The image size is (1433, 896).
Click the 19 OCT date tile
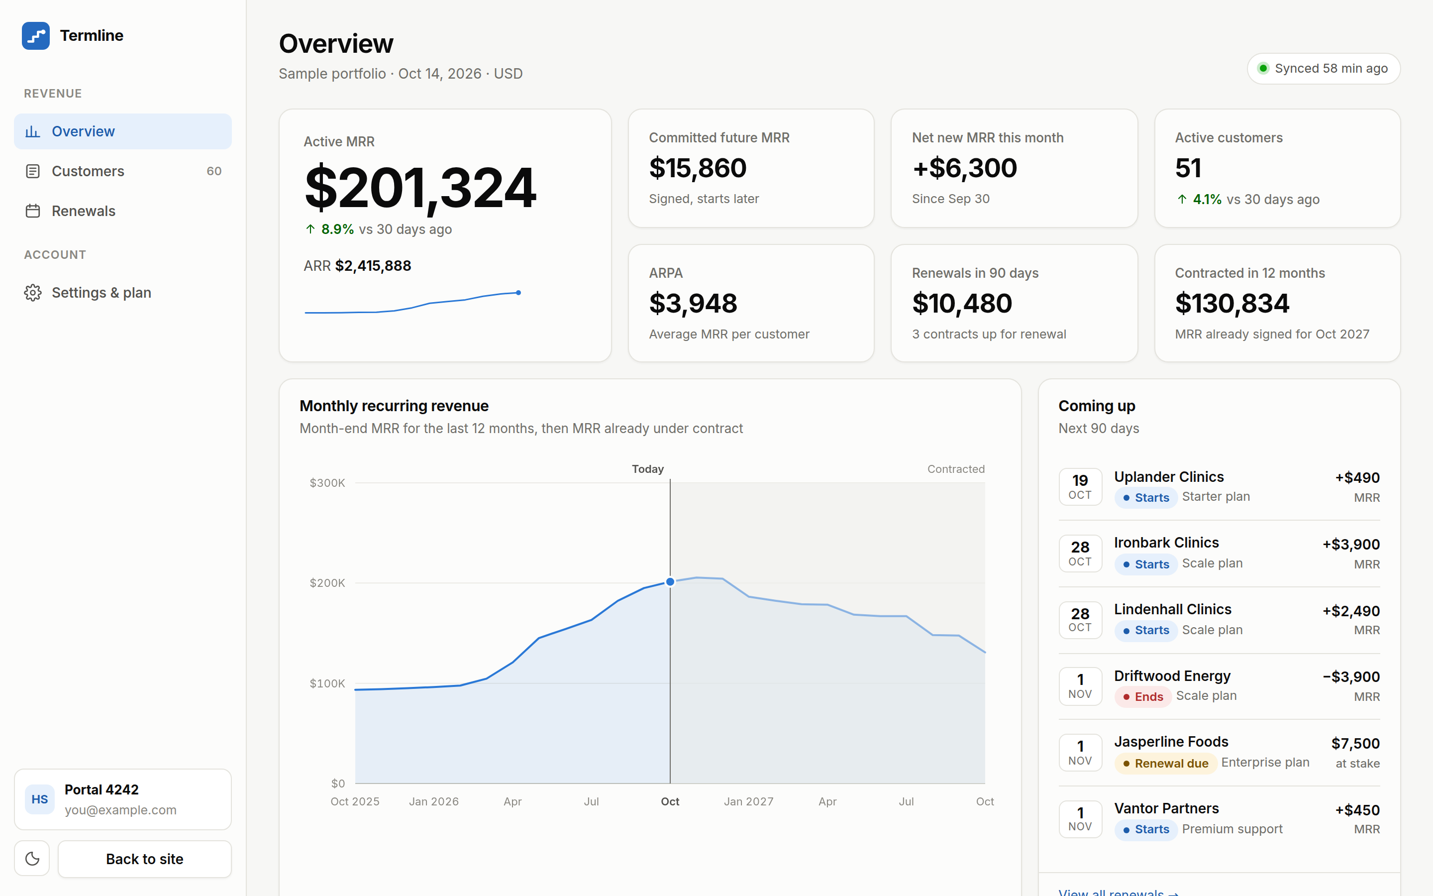pyautogui.click(x=1080, y=487)
